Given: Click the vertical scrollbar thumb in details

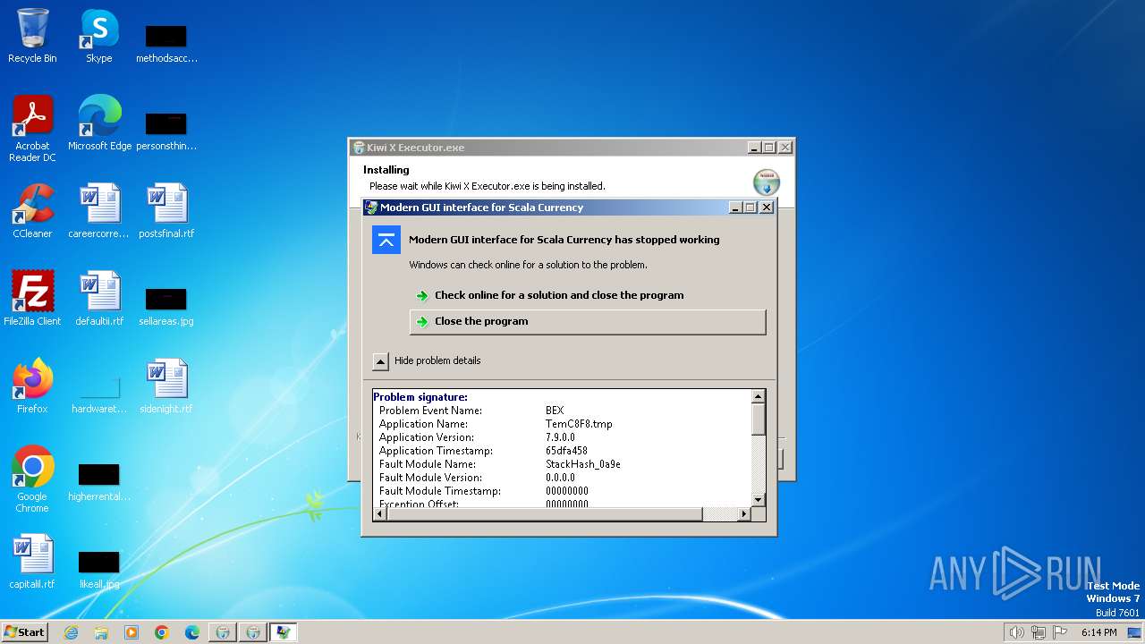Looking at the screenshot, I should (759, 419).
